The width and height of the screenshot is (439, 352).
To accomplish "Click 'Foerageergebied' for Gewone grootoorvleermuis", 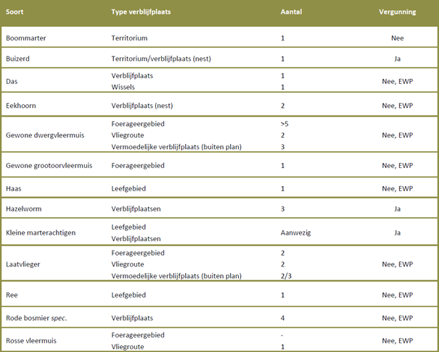I will tap(138, 165).
